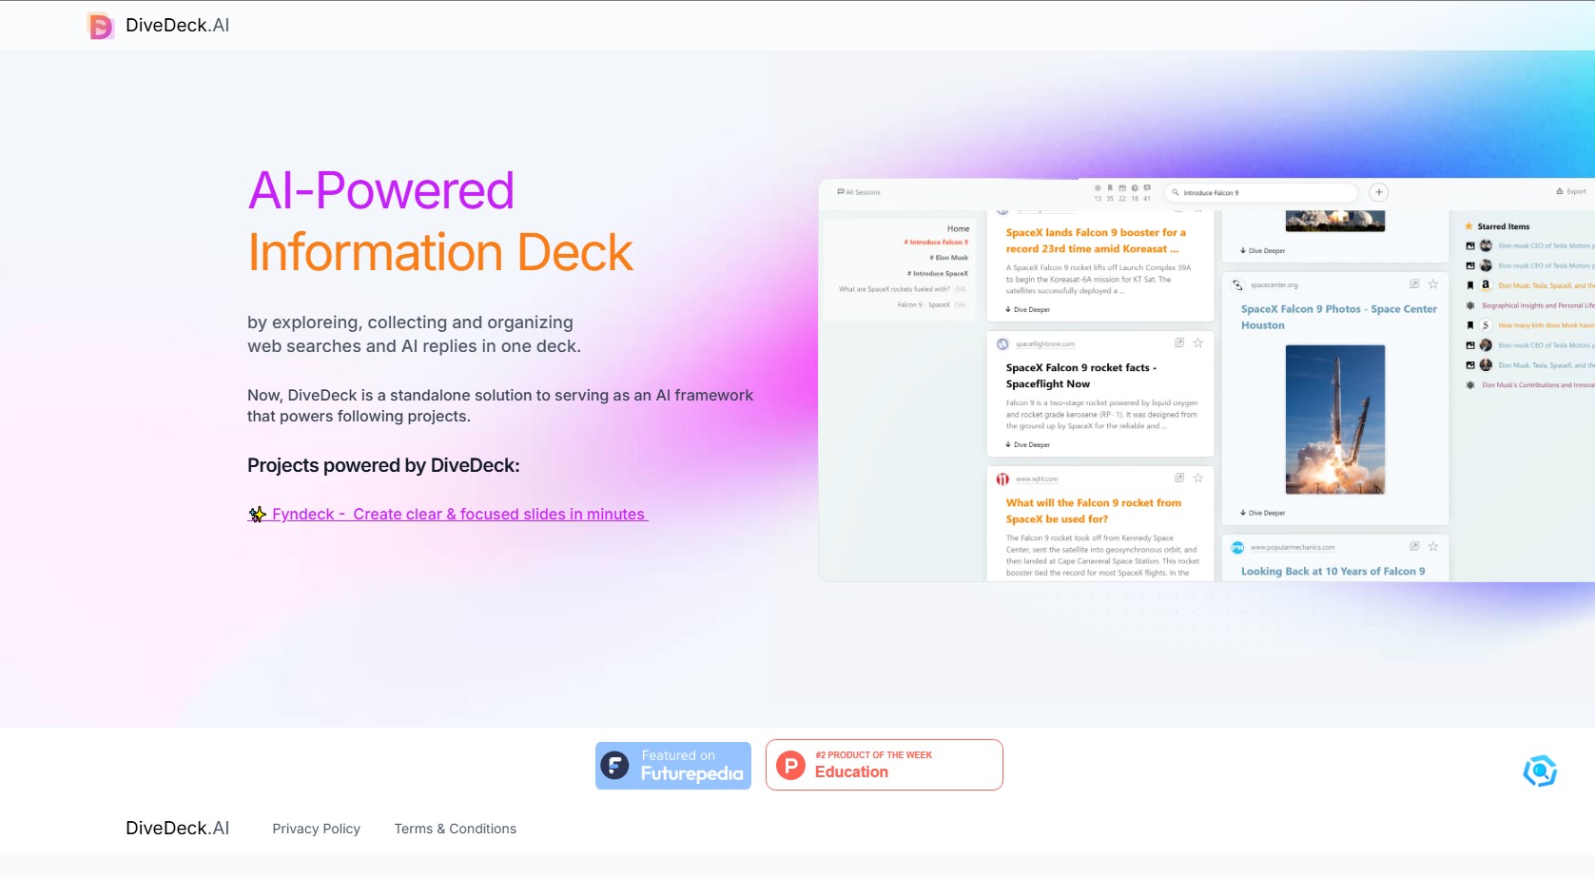Click open-link icon on spaceflightnow.com card
Screen dimensions: 1595x879
[x=1179, y=343]
